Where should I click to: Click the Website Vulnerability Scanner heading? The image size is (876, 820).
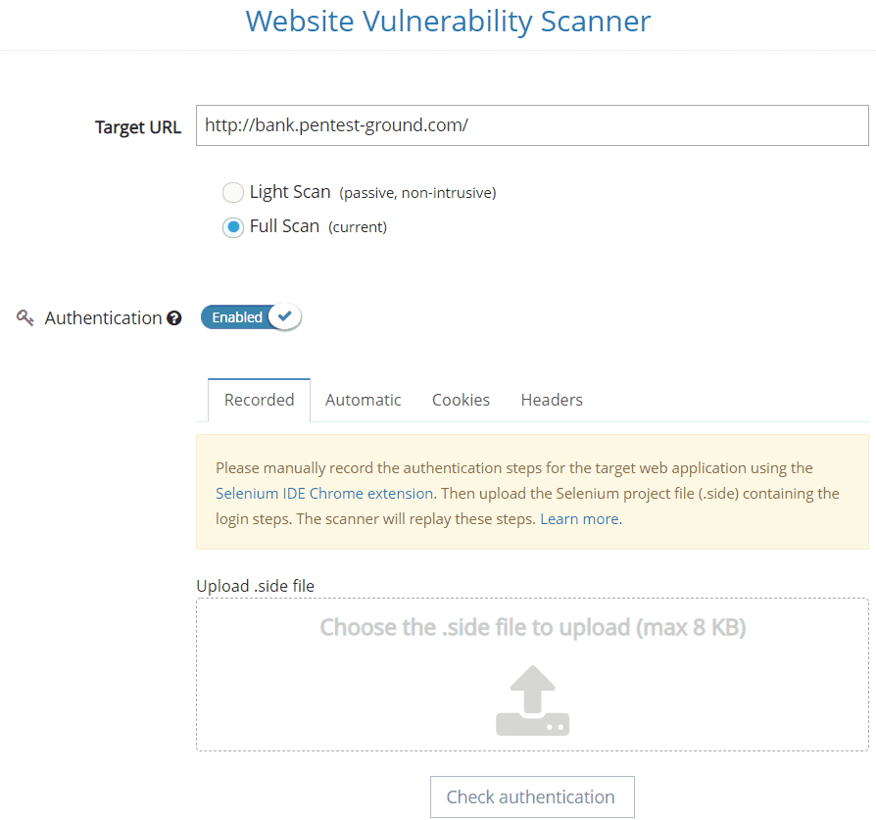pyautogui.click(x=448, y=21)
